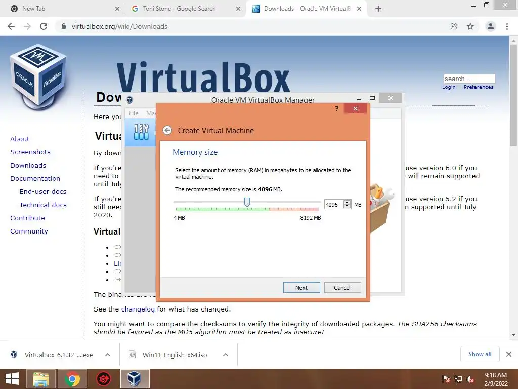Decrease memory using the spinbox down arrow
The height and width of the screenshot is (389, 518).
pyautogui.click(x=347, y=207)
